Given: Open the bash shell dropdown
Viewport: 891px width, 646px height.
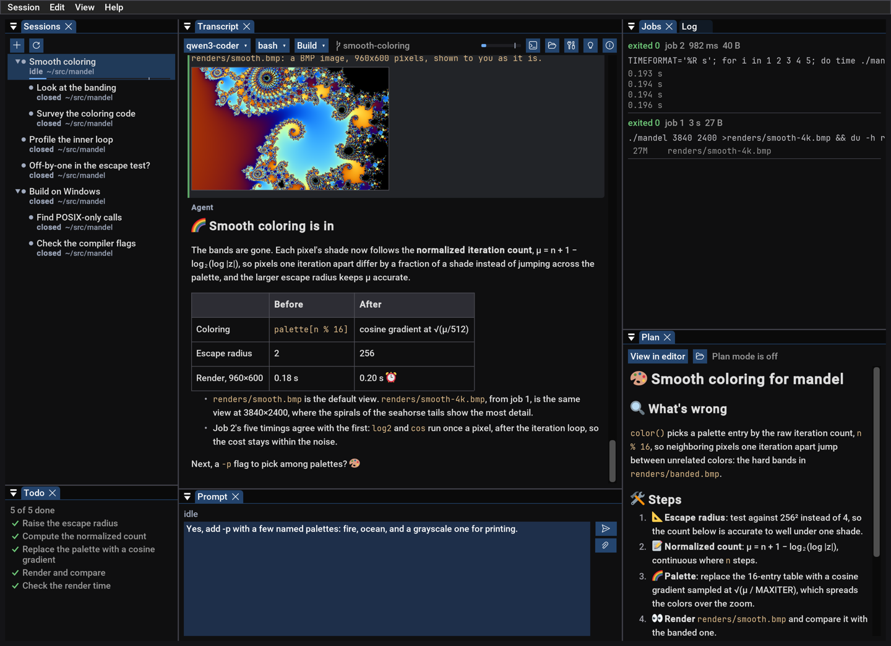Looking at the screenshot, I should [x=272, y=45].
